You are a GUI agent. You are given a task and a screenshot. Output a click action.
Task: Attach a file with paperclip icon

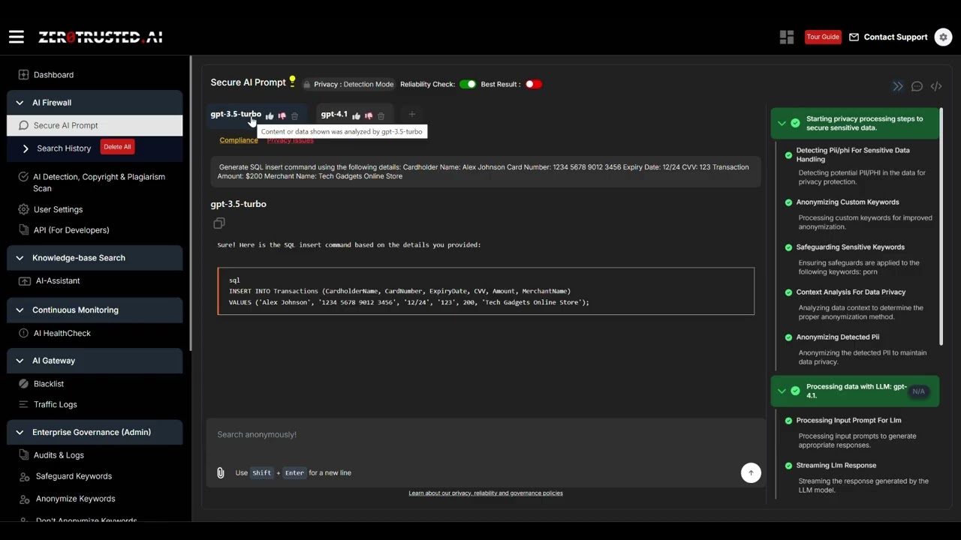pyautogui.click(x=220, y=472)
